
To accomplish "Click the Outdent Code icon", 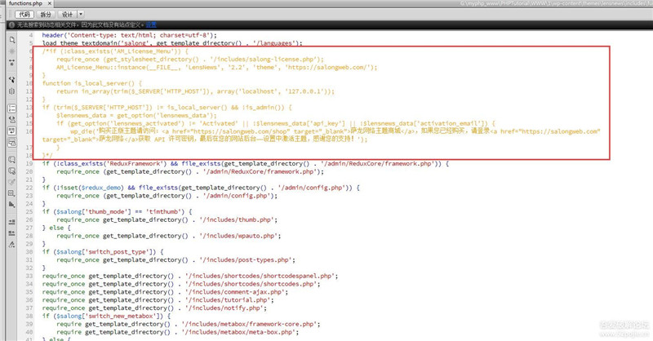I will 12,233.
